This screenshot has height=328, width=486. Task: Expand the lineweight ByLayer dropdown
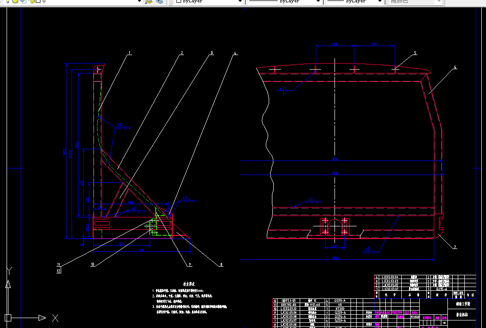pyautogui.click(x=380, y=1)
